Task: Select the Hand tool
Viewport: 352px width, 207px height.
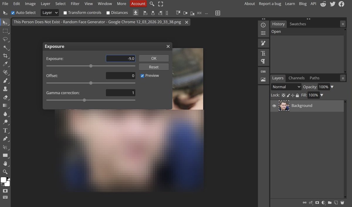Action: (5, 163)
